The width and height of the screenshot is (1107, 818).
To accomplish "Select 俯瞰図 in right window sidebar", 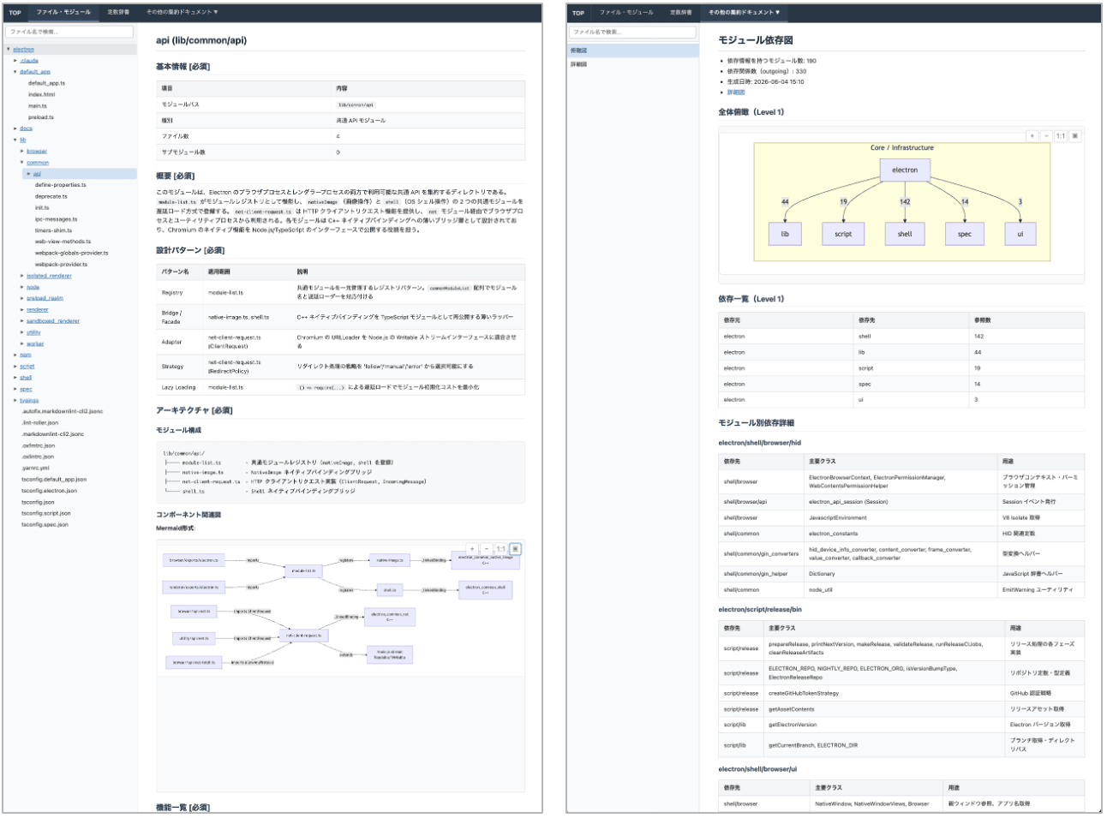I will coord(633,51).
